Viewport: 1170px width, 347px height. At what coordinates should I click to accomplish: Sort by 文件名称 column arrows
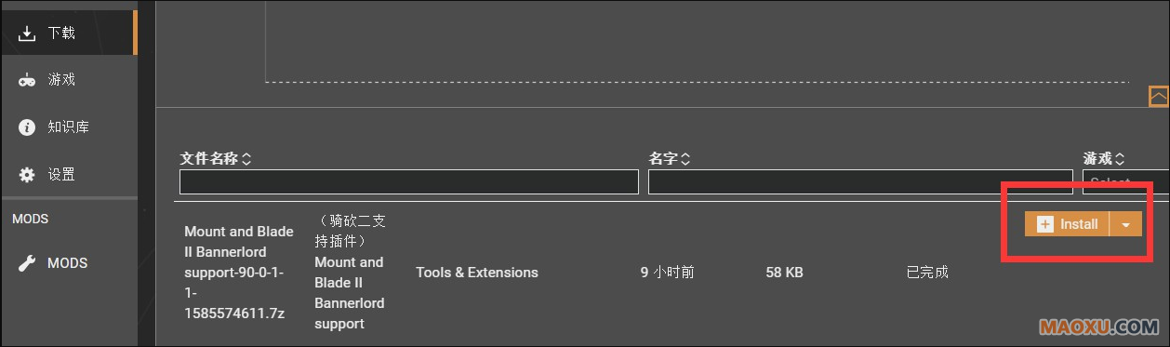tap(246, 159)
